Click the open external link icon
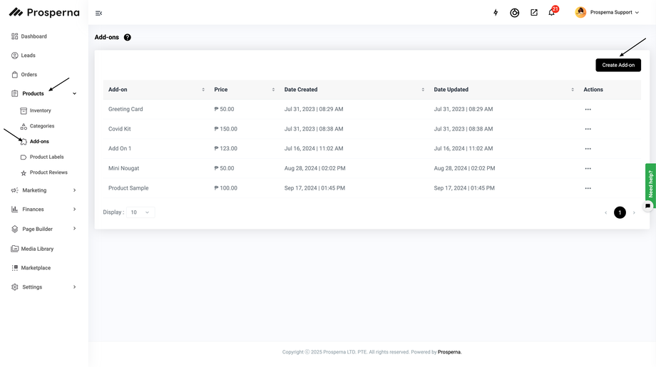656x367 pixels. (x=534, y=13)
